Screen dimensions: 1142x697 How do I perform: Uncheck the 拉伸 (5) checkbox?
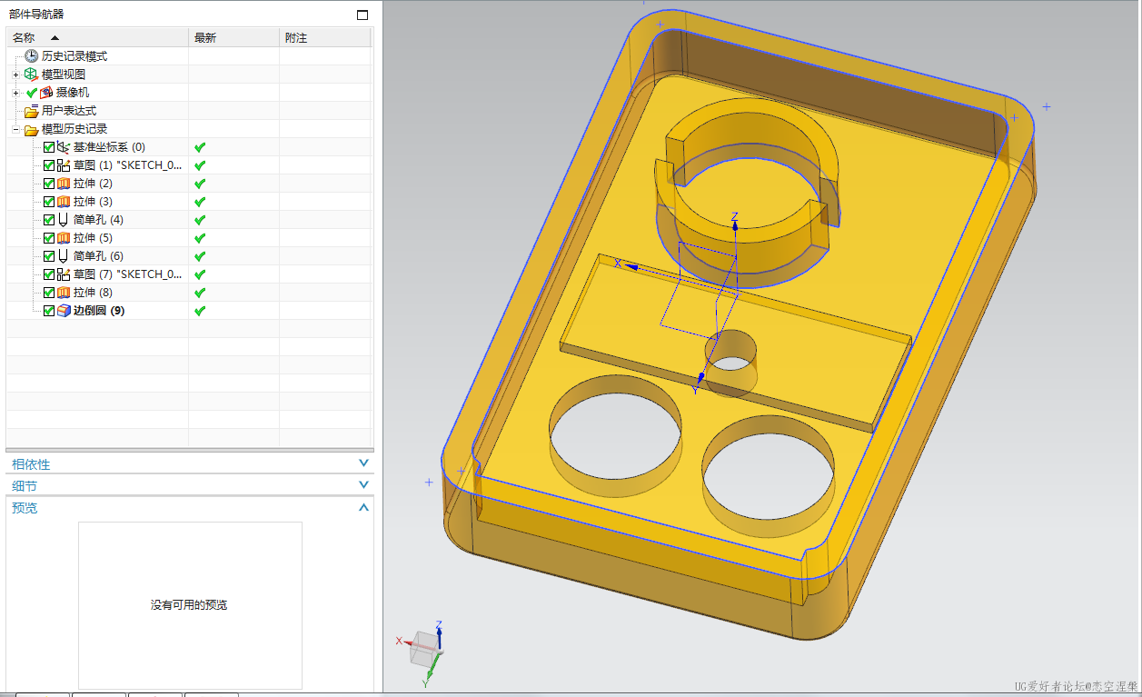pos(49,238)
